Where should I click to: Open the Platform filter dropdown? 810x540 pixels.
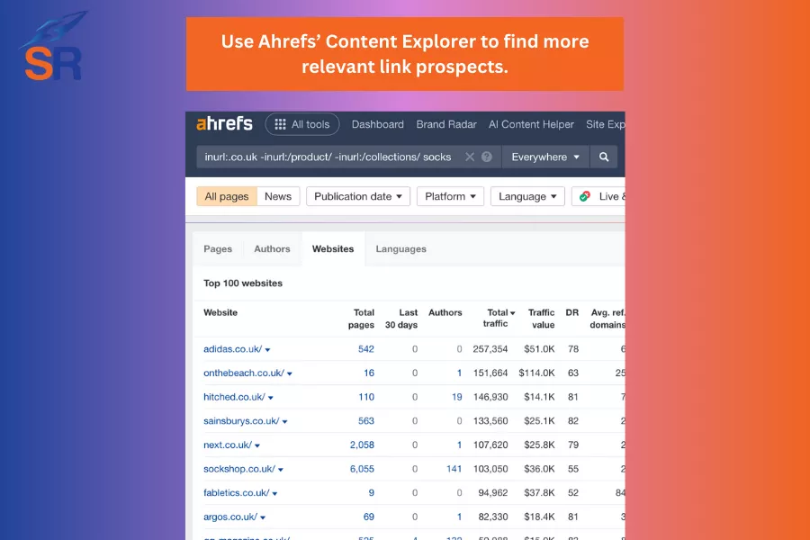pyautogui.click(x=450, y=196)
